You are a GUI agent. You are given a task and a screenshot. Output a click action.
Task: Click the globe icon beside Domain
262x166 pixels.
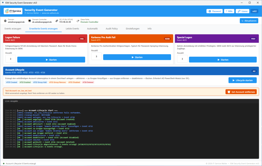click(5, 21)
